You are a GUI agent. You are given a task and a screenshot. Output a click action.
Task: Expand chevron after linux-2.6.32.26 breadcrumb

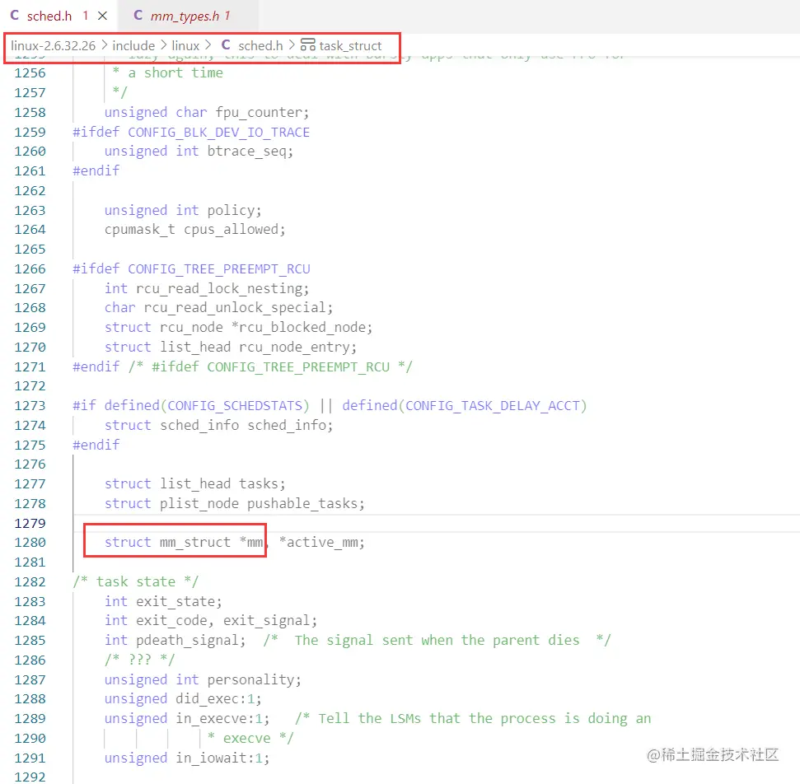tap(105, 45)
